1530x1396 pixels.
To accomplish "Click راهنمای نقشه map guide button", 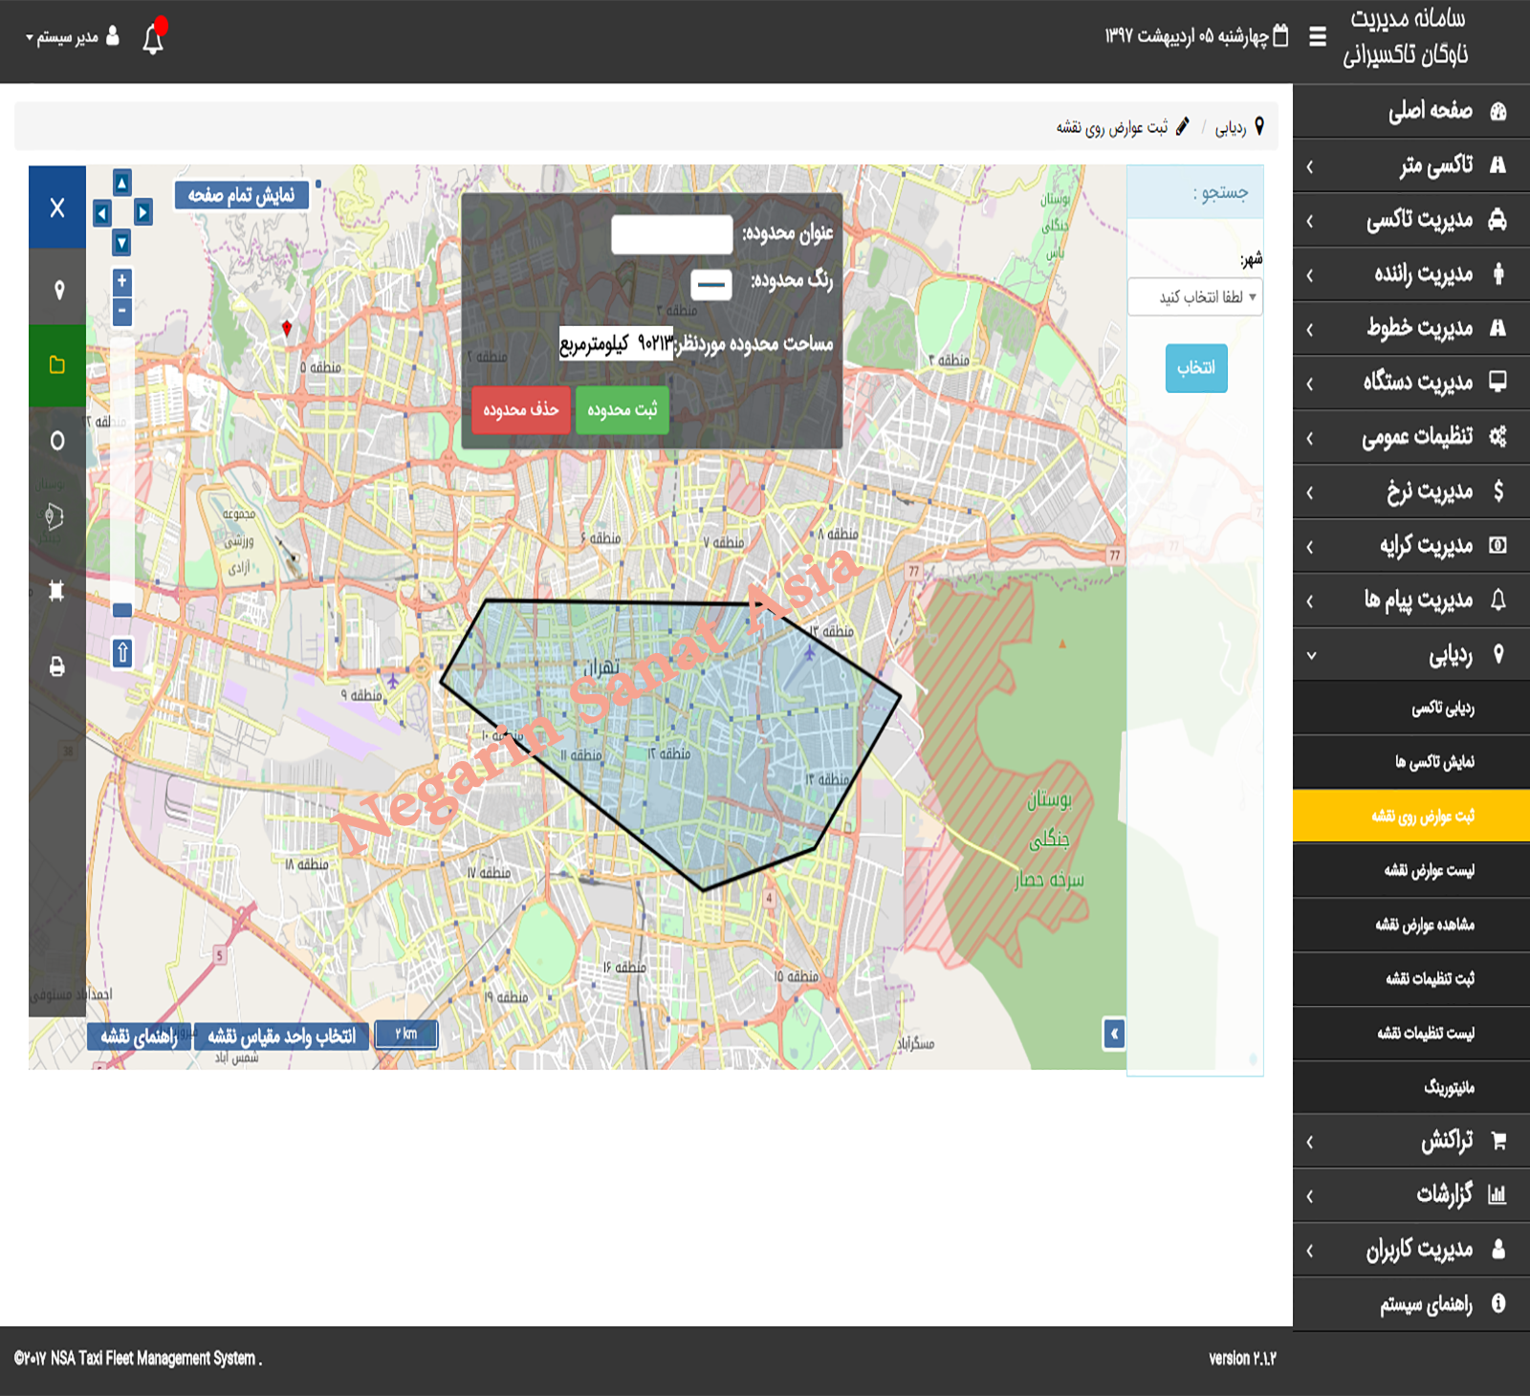I will (140, 1036).
